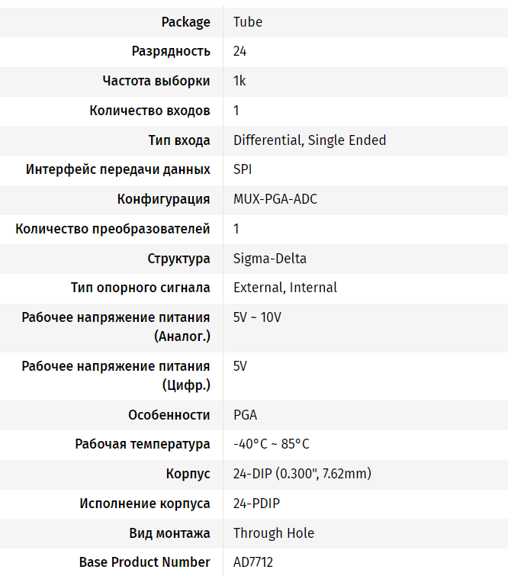This screenshot has height=576, width=508.
Task: Click the 'Вид монтажа' label
Action: (x=169, y=533)
